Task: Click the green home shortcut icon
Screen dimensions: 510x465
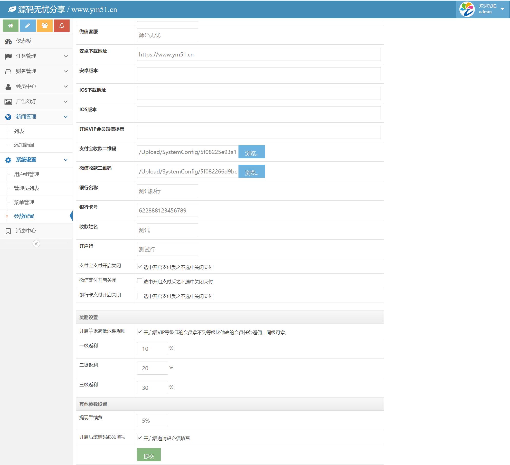Action: pos(11,26)
